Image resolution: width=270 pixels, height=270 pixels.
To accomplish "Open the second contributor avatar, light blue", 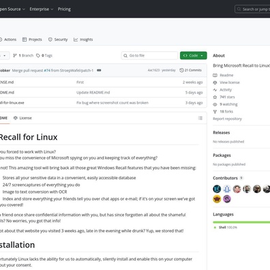I will click(227, 189).
